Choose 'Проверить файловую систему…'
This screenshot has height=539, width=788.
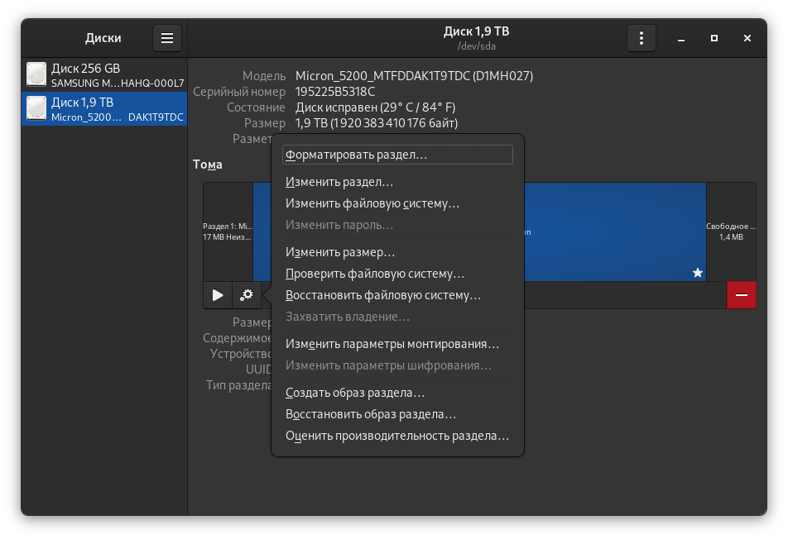pos(374,274)
